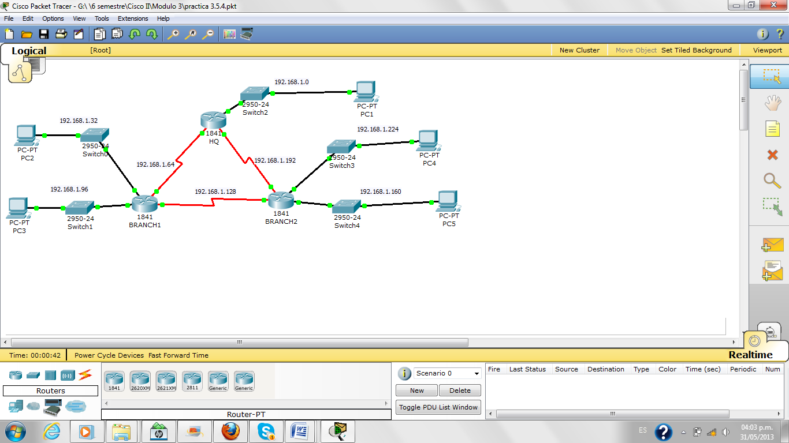789x443 pixels.
Task: Select the End Devices category icon
Action: [16, 407]
